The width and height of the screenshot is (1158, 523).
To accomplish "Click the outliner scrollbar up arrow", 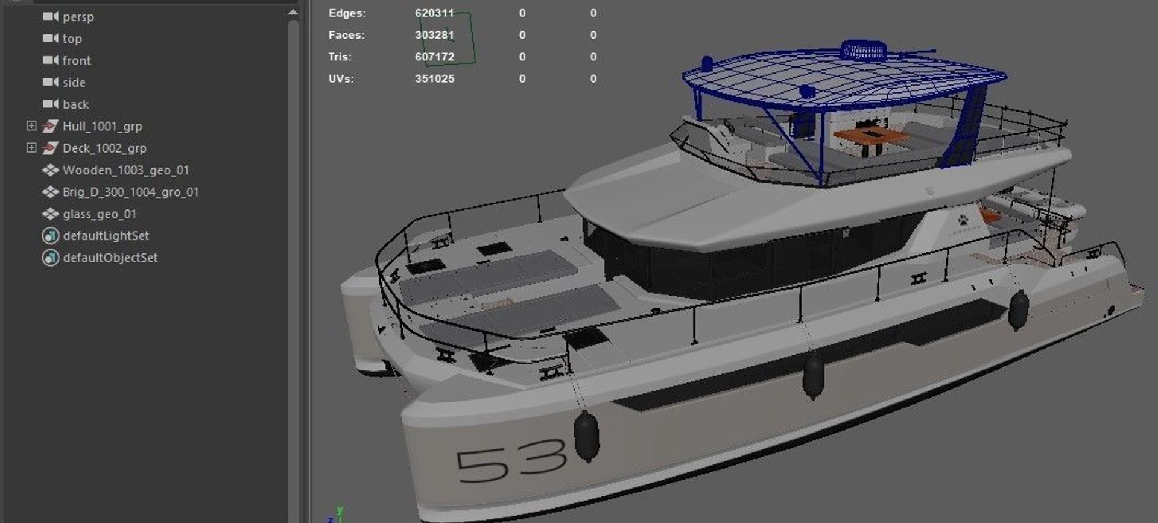I will (x=293, y=12).
